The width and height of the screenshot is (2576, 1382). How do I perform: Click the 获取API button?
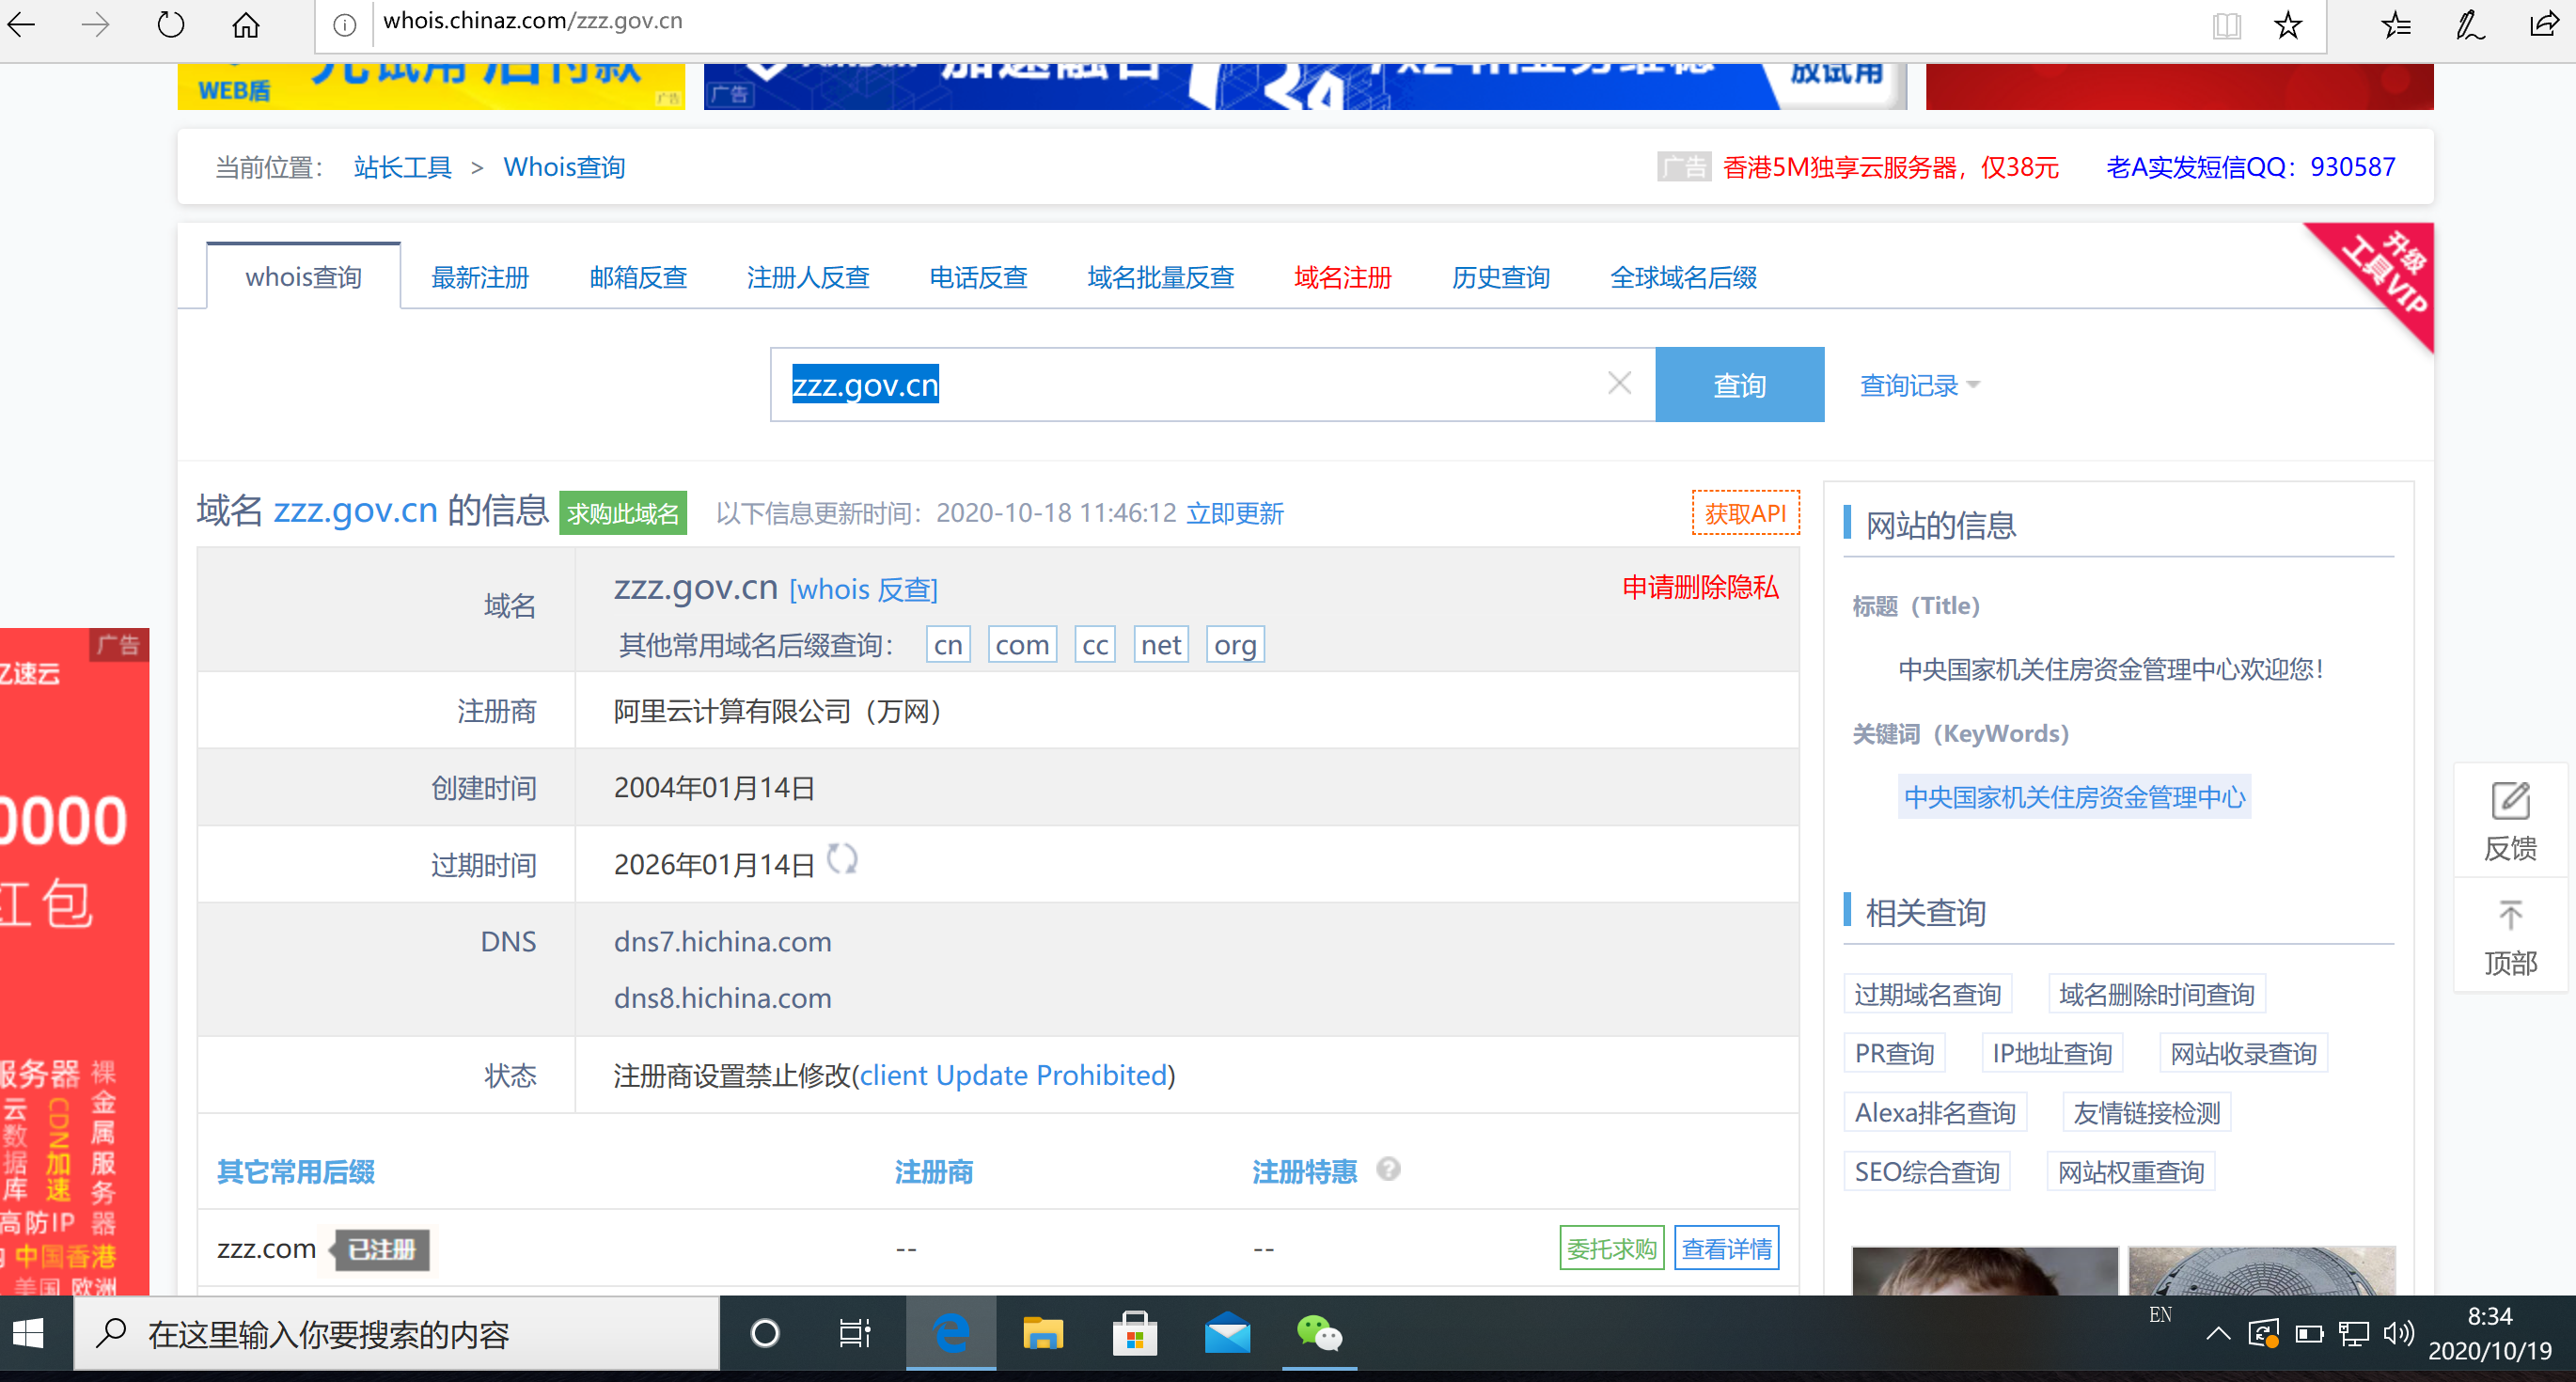coord(1745,513)
